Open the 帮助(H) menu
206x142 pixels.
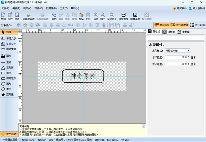pyautogui.click(x=75, y=8)
